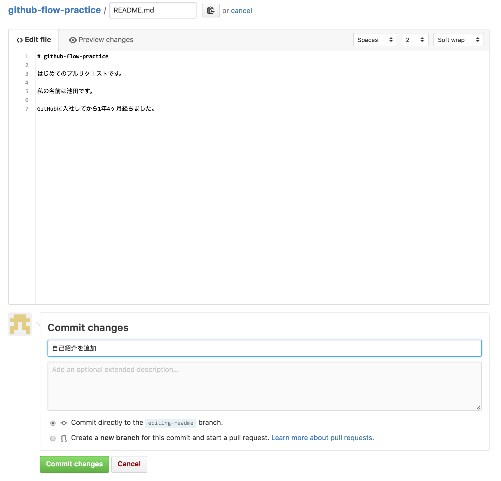Focus the commit summary field with 自己紹介を追加
Viewport: 501px width, 481px height.
[x=264, y=348]
